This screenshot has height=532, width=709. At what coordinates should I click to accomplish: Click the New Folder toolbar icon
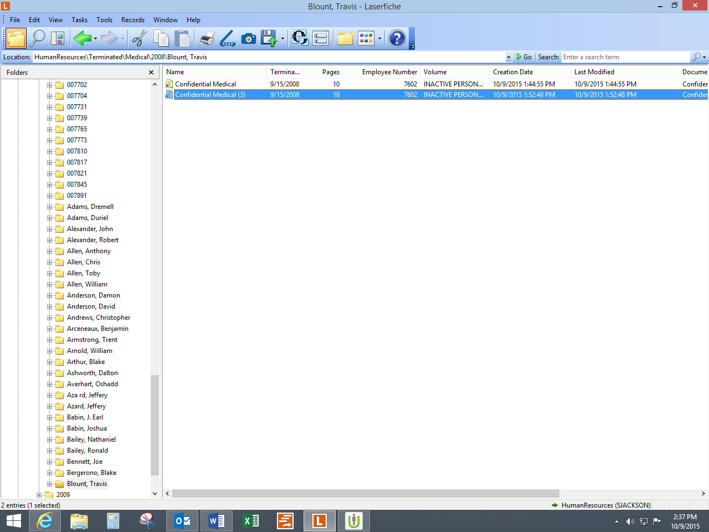click(346, 38)
